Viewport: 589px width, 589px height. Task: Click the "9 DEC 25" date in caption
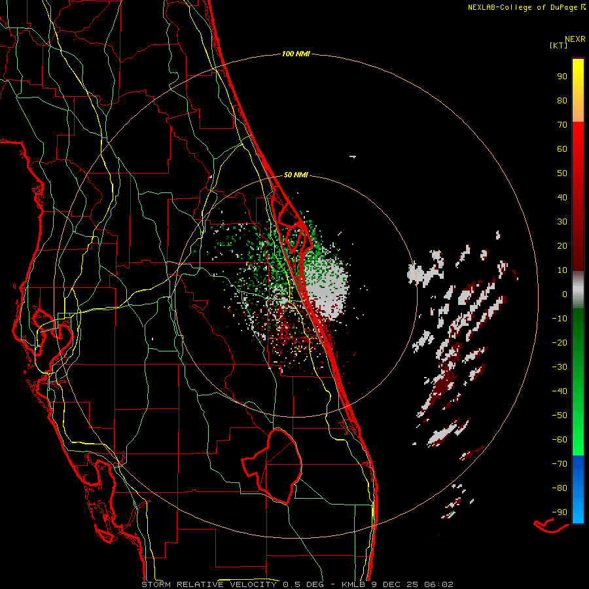click(x=395, y=584)
